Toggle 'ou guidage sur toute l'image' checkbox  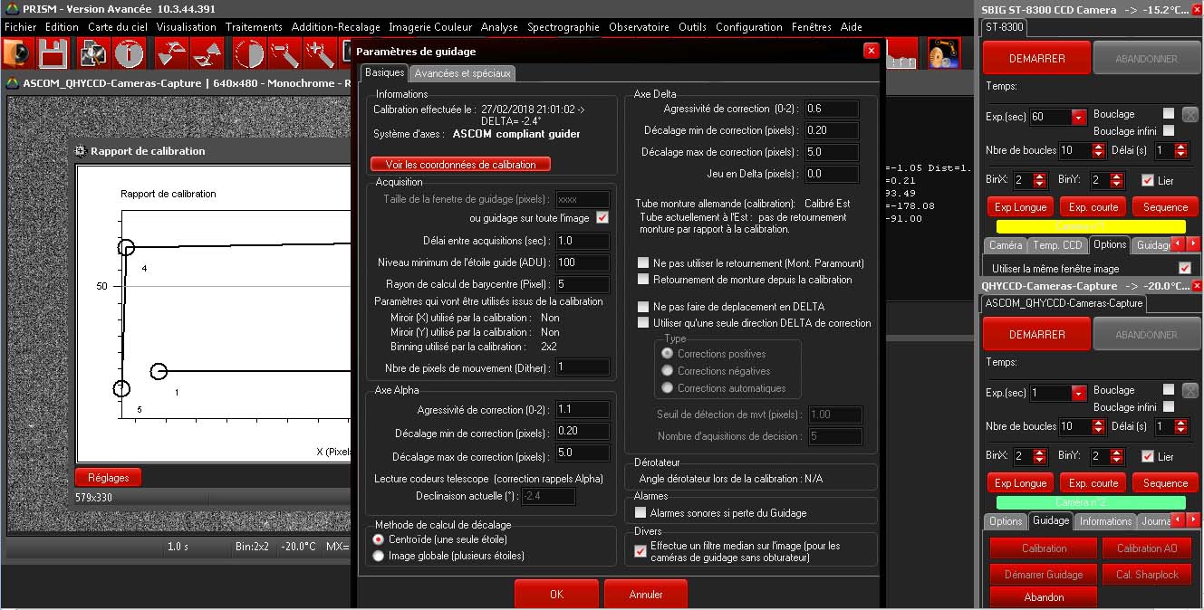point(602,218)
